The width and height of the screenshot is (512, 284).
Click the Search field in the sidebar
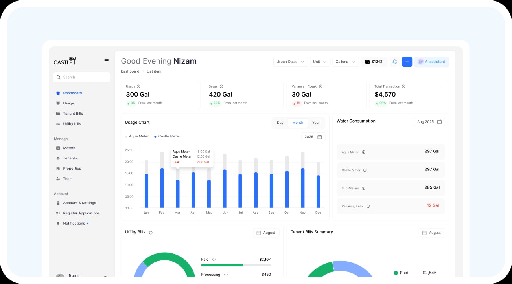pos(82,77)
